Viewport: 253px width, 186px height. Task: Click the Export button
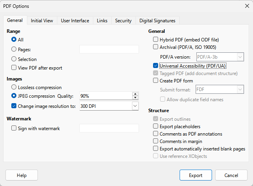tap(196, 175)
